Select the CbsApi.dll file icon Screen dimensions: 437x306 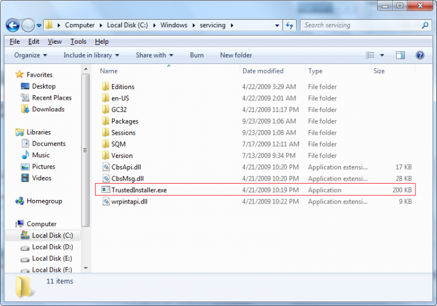(x=106, y=167)
